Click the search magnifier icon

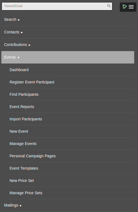point(109,6)
